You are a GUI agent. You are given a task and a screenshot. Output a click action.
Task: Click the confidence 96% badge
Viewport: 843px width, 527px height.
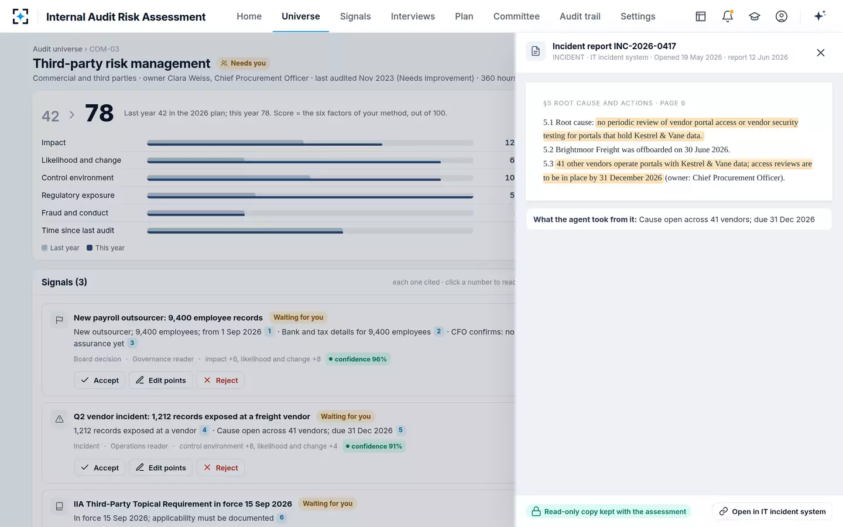pyautogui.click(x=358, y=359)
